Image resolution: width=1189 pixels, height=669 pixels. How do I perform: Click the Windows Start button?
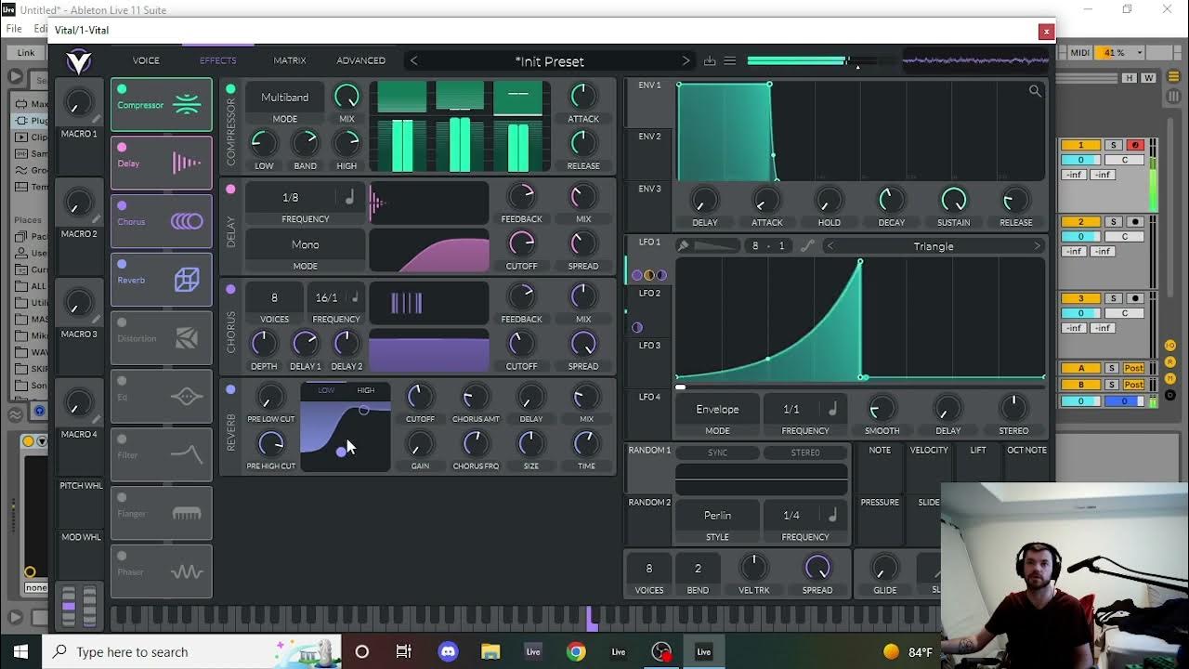pos(20,651)
